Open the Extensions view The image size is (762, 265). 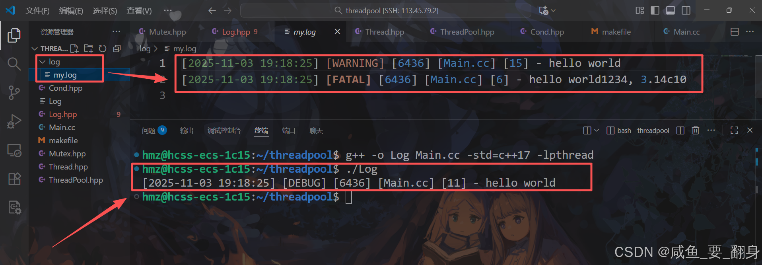[14, 179]
